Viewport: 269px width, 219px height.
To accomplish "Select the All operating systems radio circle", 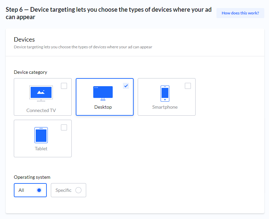I will point(39,190).
